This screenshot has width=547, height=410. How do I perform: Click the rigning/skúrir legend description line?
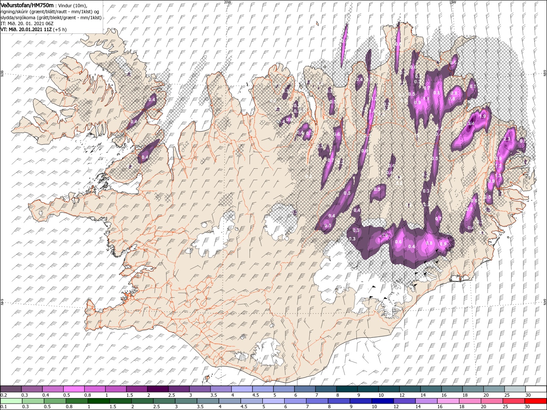[x=50, y=11]
